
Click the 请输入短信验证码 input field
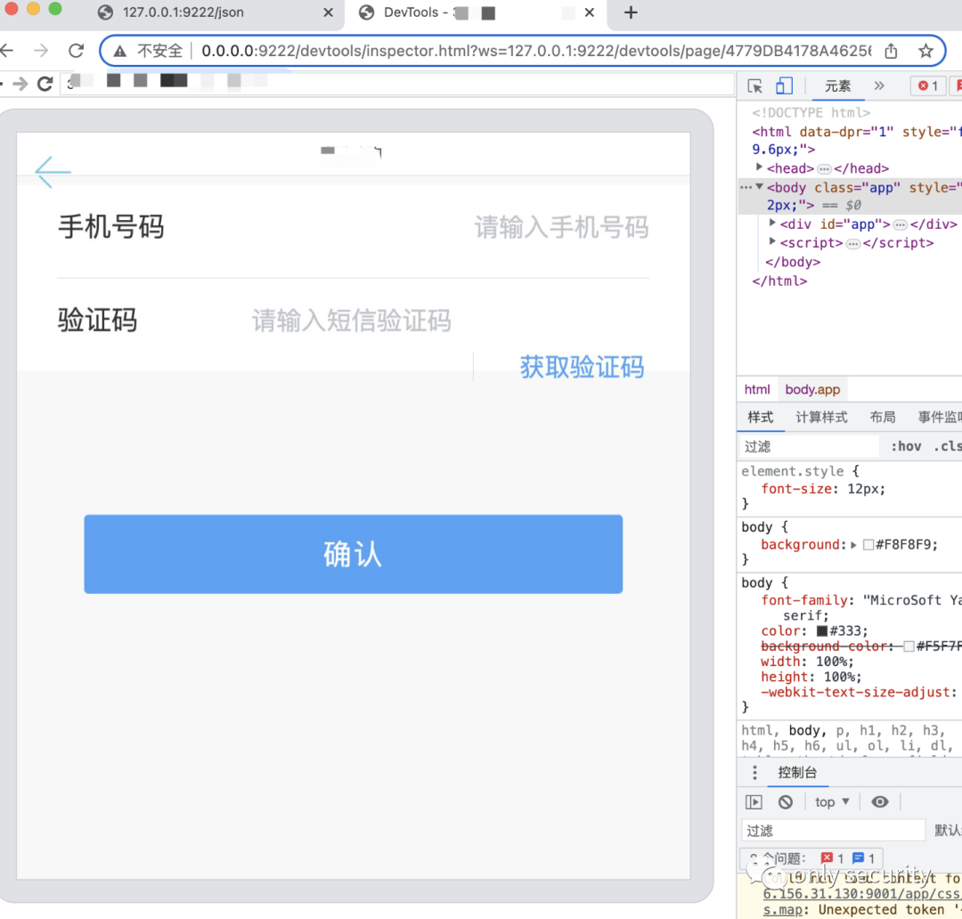pyautogui.click(x=352, y=321)
